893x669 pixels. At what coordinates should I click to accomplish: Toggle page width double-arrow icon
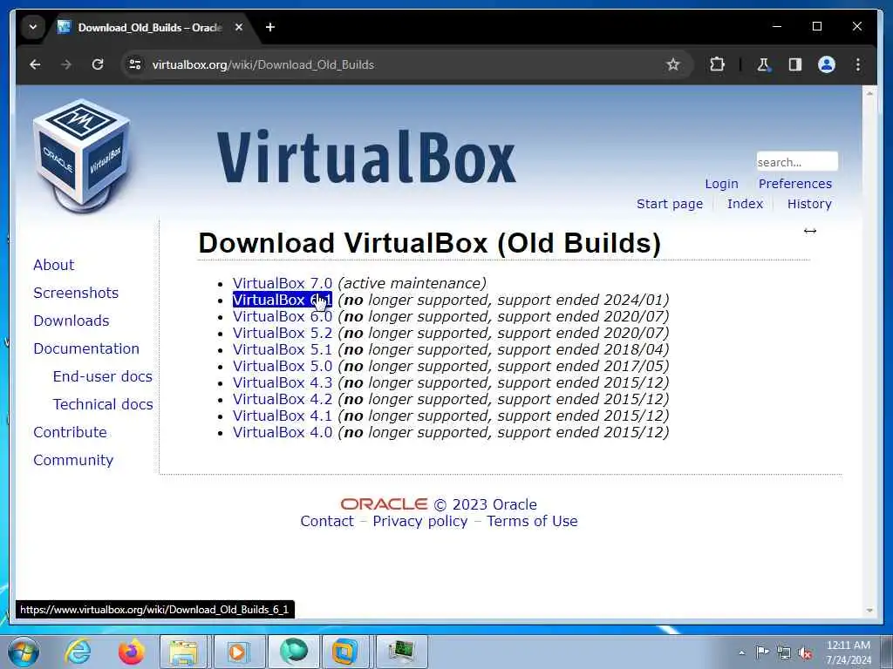(x=810, y=230)
